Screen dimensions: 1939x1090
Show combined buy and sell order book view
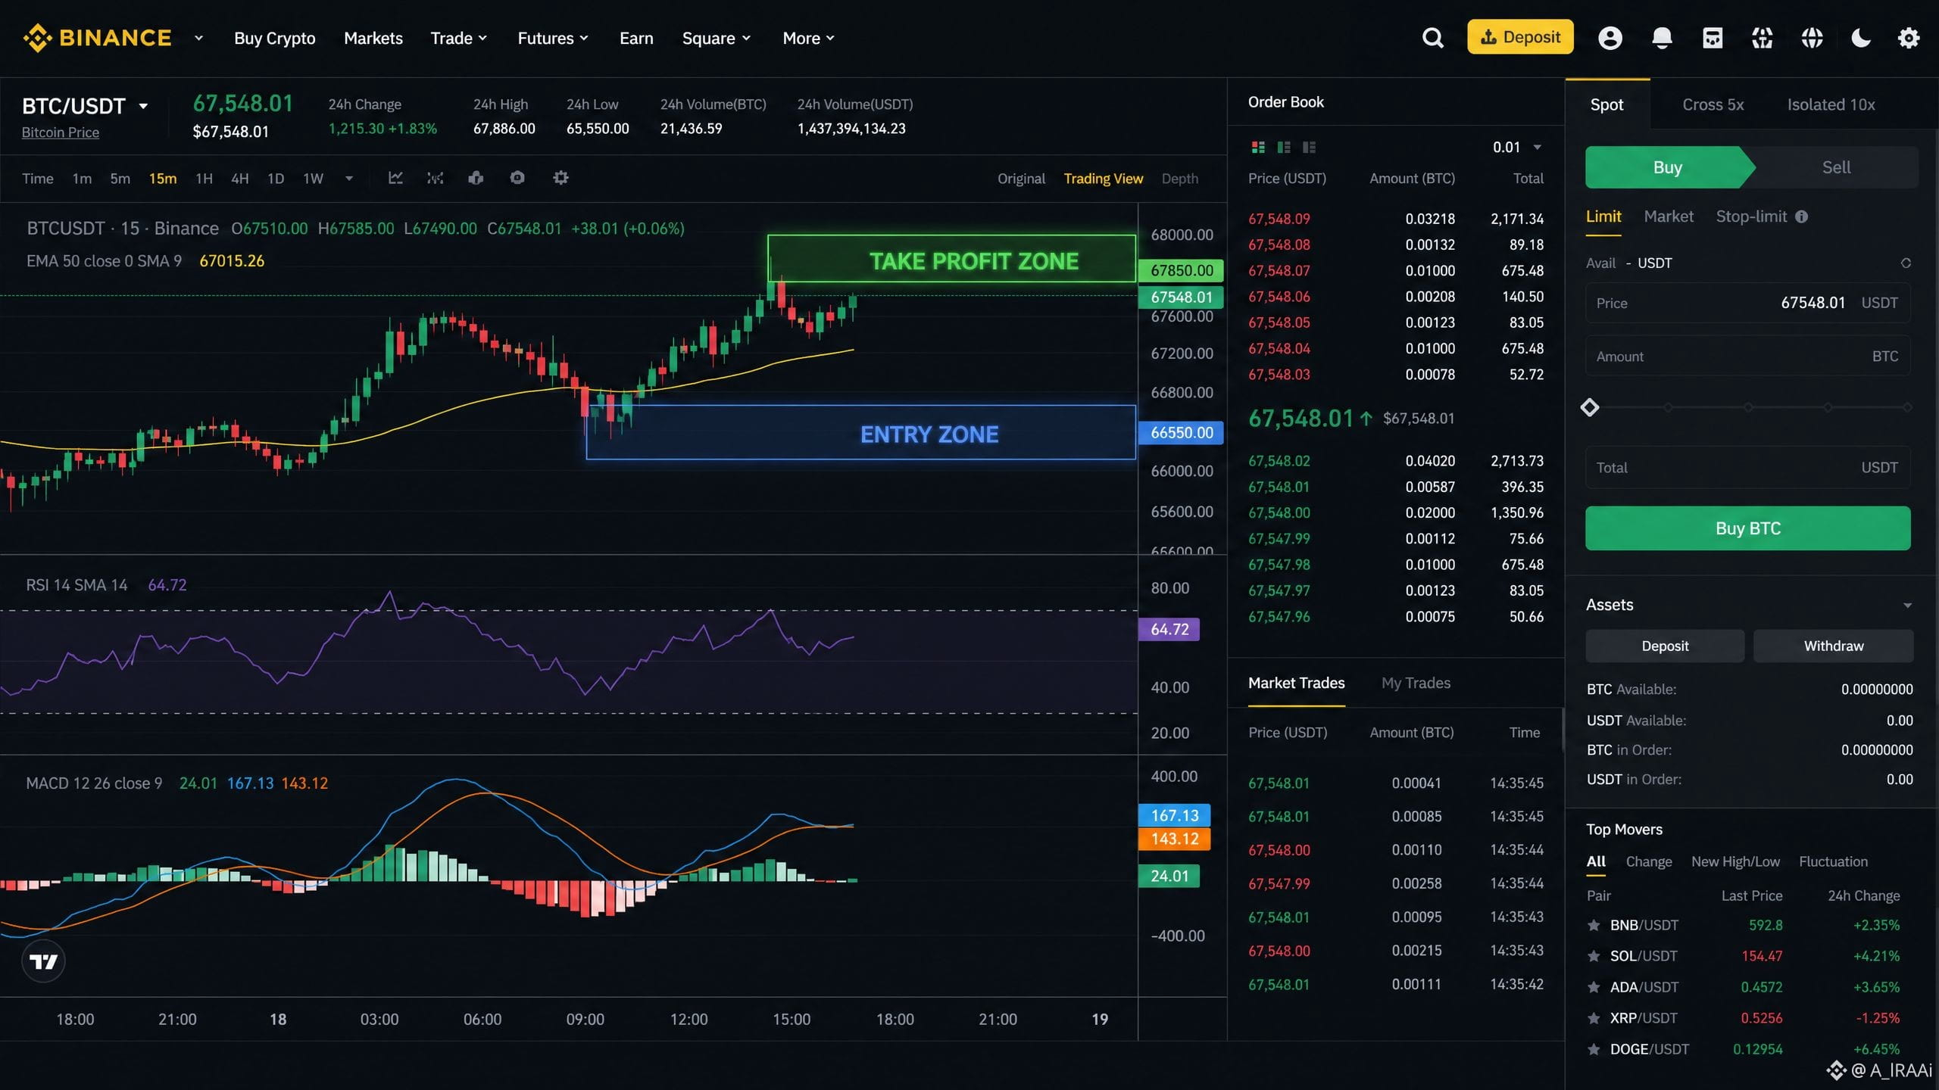1258,147
